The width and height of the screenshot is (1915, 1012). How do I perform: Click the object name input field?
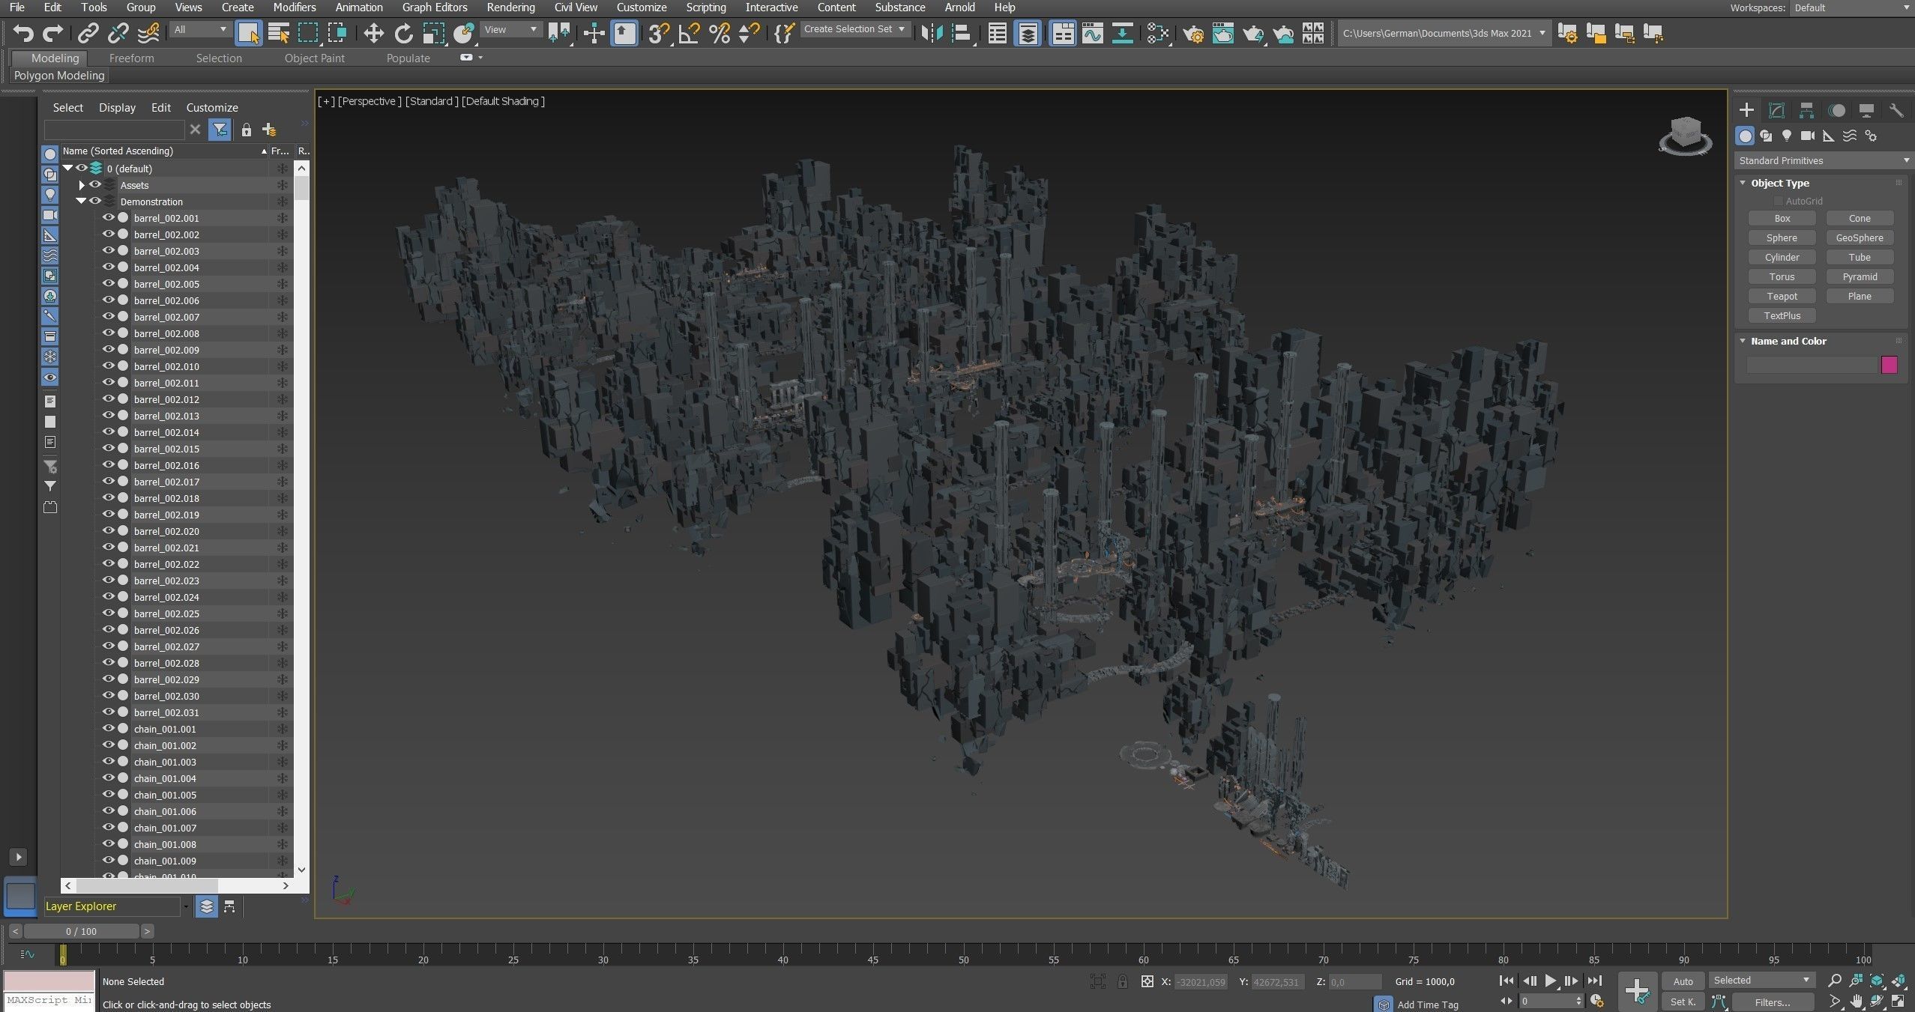click(1812, 365)
